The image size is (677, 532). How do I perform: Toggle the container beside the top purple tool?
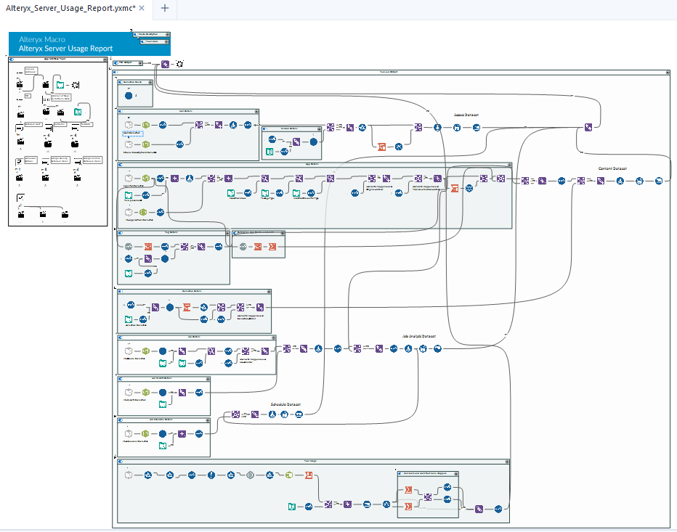[x=116, y=63]
